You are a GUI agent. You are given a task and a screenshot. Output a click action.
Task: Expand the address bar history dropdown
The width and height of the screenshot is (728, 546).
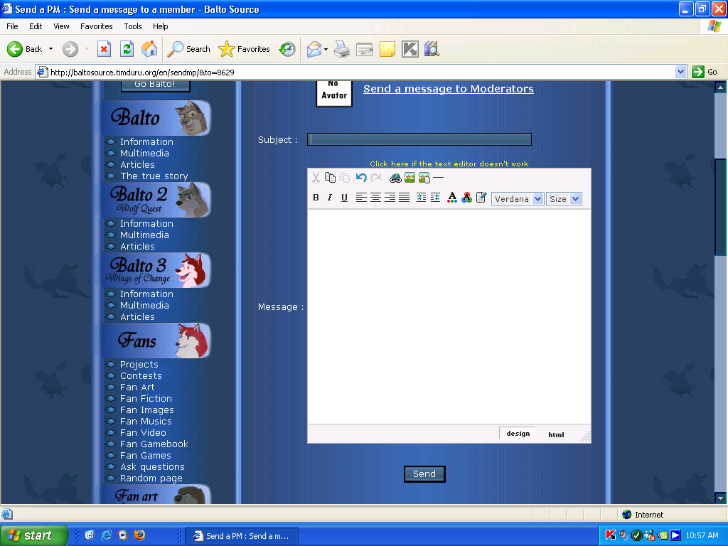680,72
